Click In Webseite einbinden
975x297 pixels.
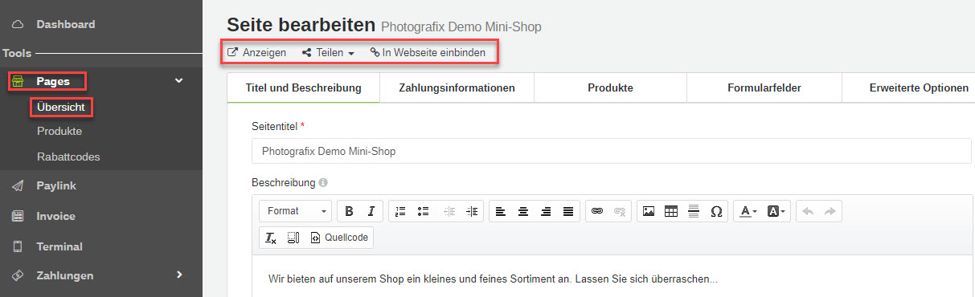428,53
